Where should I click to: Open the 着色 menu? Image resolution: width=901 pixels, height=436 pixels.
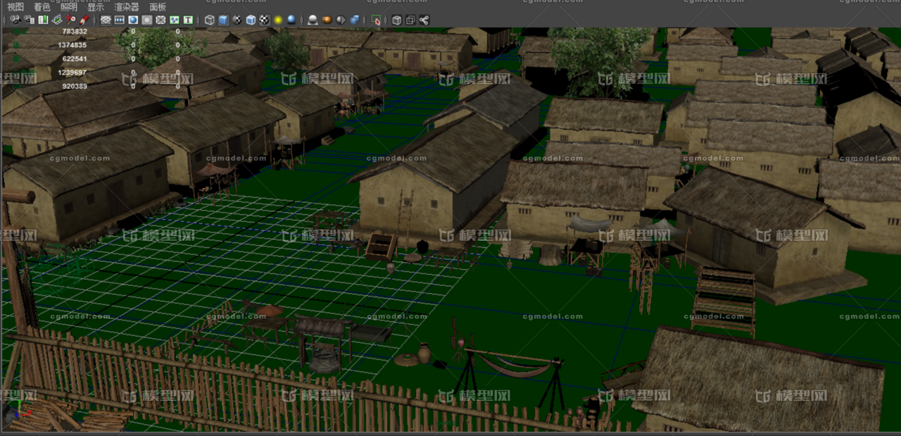pos(42,6)
